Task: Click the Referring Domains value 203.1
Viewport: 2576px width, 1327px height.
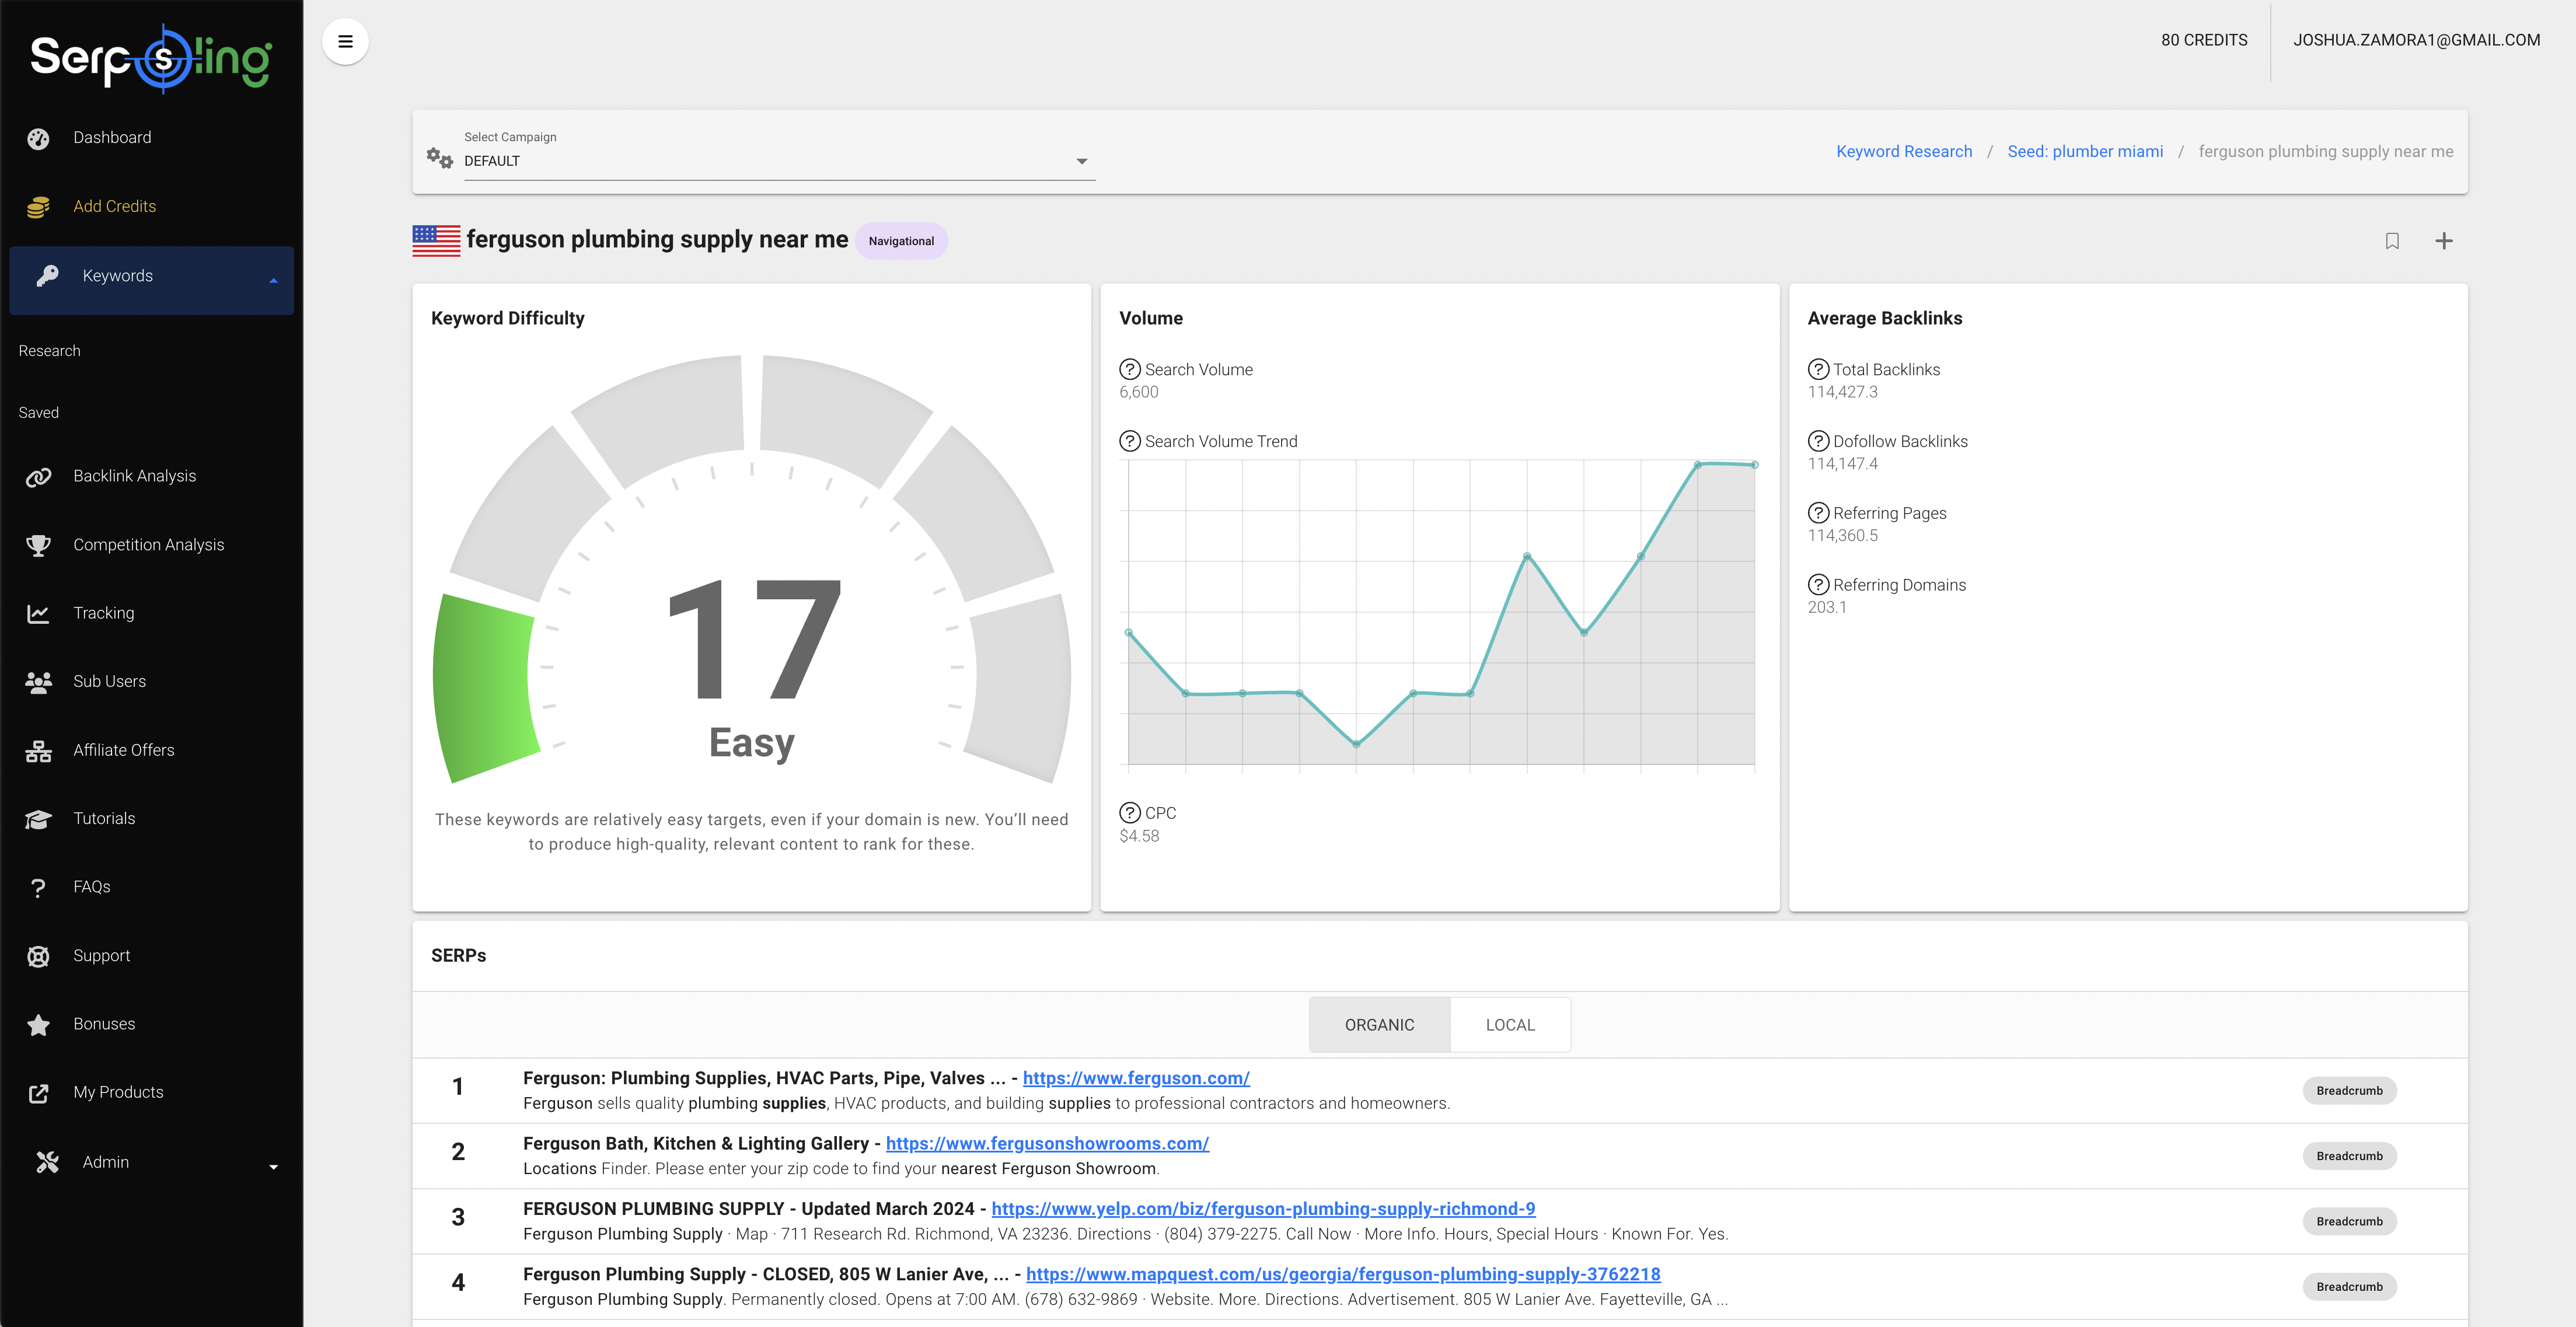Action: coord(1827,607)
